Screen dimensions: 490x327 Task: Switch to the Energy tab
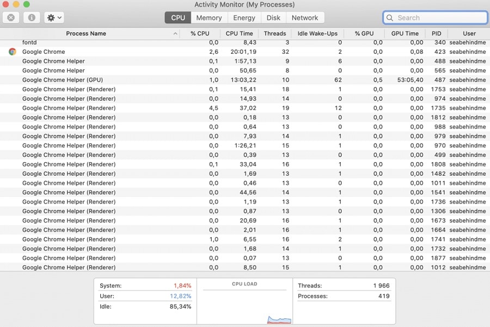point(244,18)
